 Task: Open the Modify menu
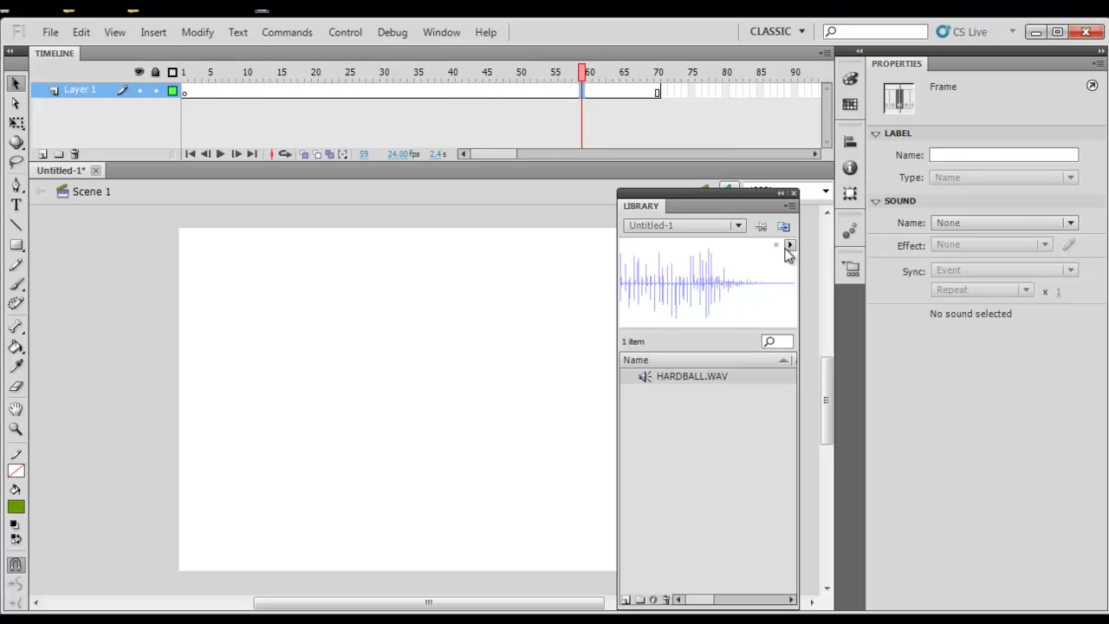click(198, 32)
